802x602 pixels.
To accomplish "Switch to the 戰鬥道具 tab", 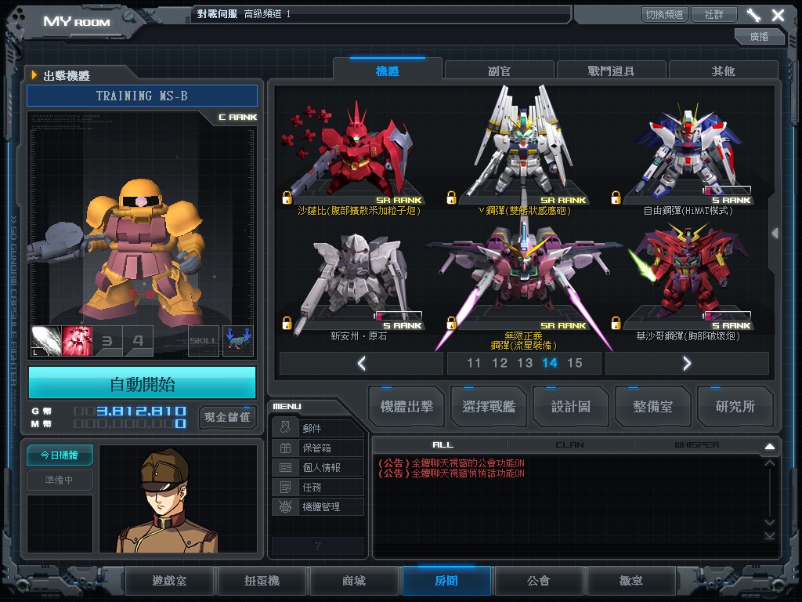I will click(x=611, y=71).
